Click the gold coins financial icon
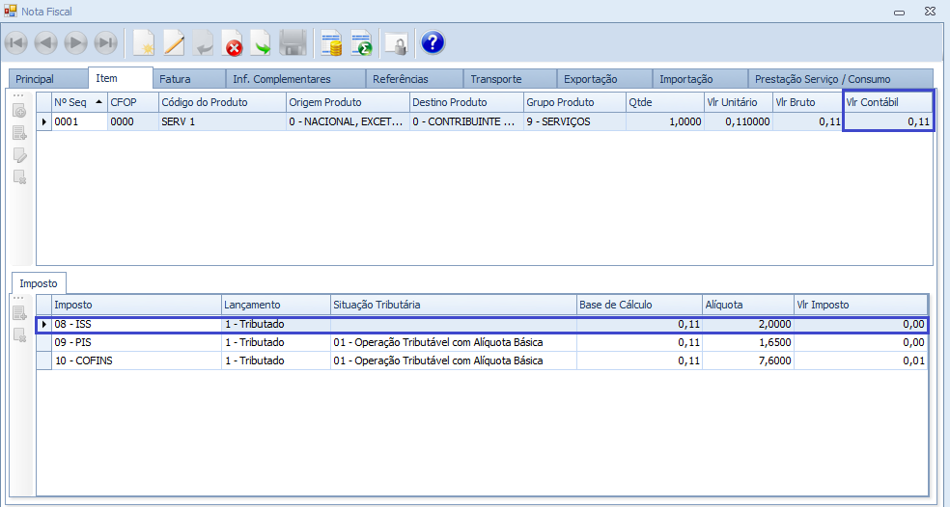This screenshot has width=950, height=507. click(x=332, y=42)
